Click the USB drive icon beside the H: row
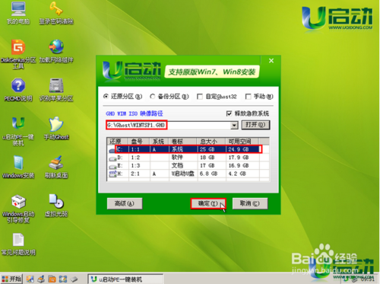This screenshot has width=380, height=284. tap(112, 174)
